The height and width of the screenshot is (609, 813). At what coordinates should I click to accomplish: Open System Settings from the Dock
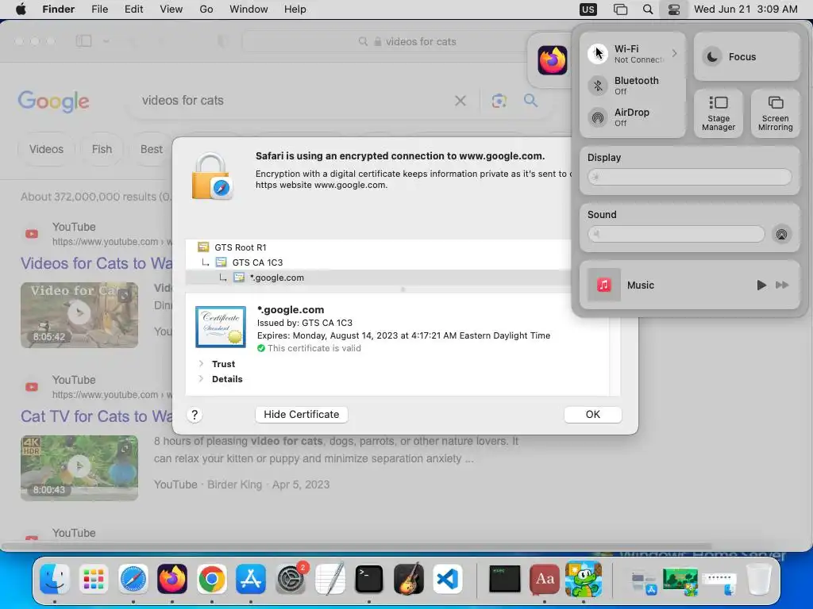(291, 578)
